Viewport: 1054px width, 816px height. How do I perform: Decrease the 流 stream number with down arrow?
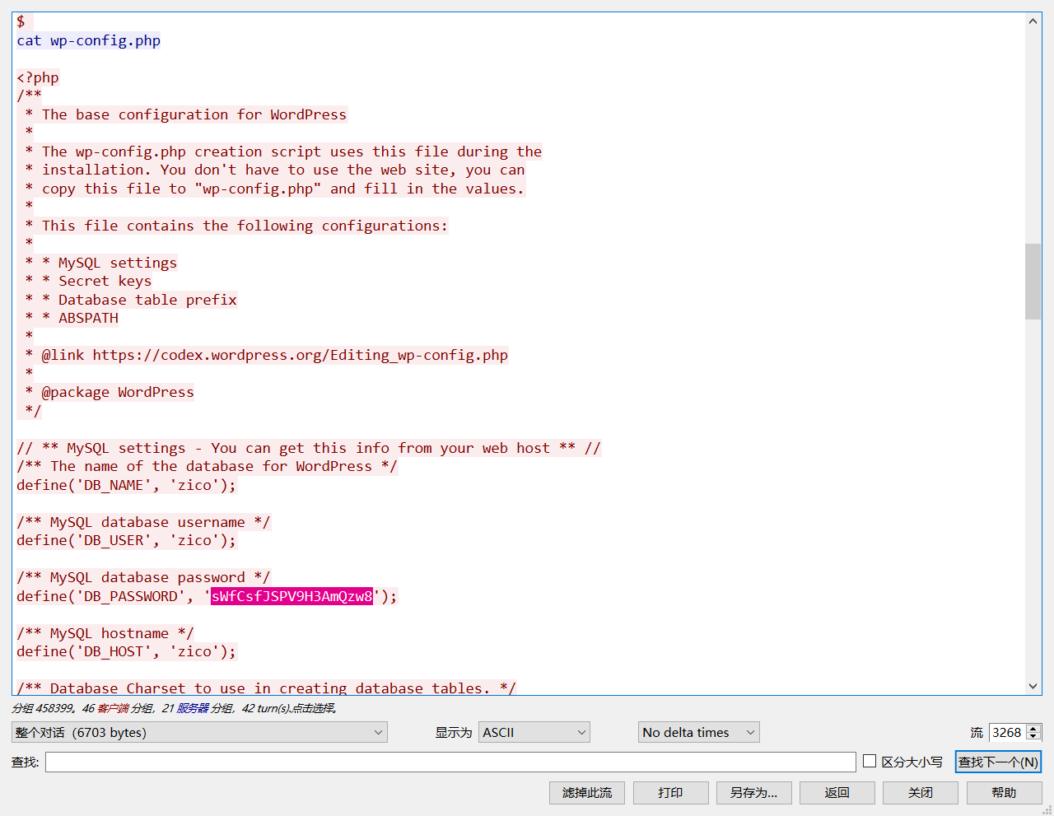point(1034,737)
